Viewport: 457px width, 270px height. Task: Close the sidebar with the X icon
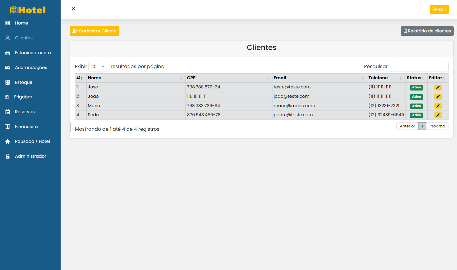click(73, 9)
